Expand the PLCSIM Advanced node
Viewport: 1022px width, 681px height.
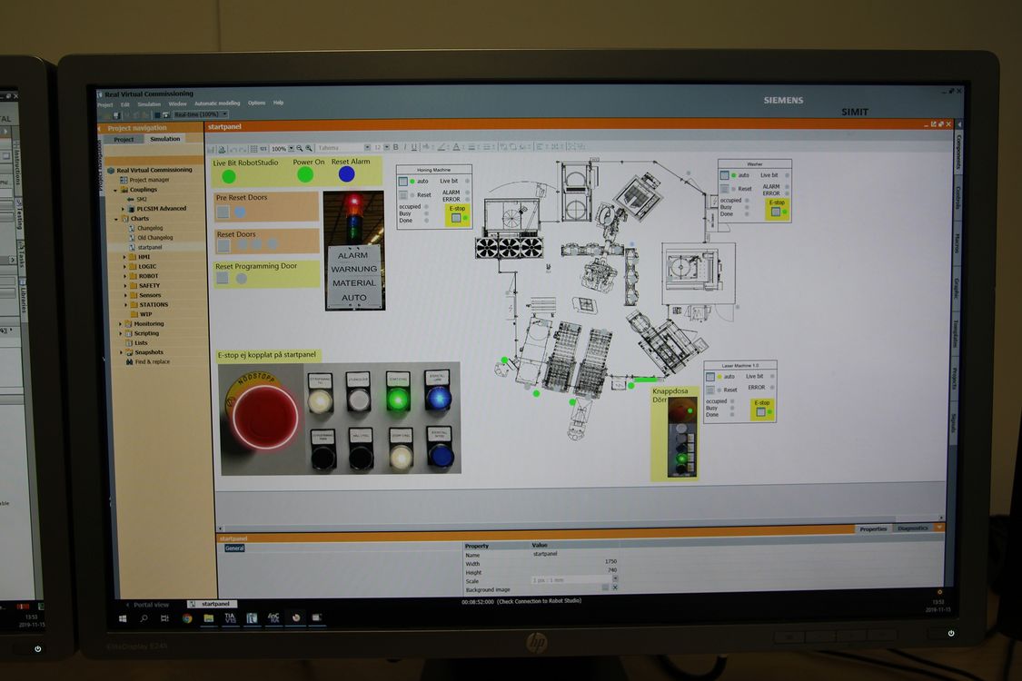124,209
